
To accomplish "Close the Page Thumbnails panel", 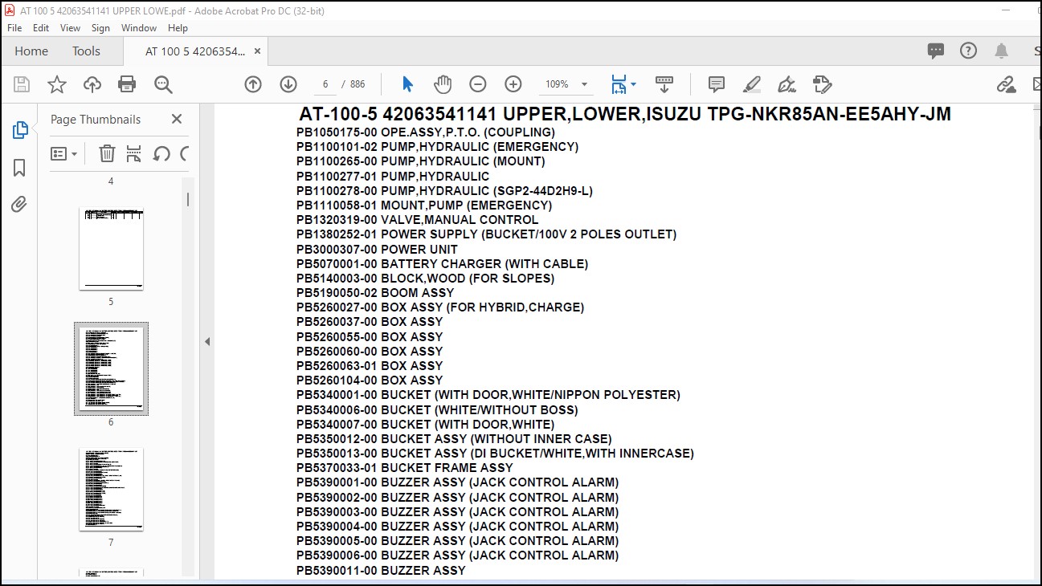I will click(x=177, y=119).
